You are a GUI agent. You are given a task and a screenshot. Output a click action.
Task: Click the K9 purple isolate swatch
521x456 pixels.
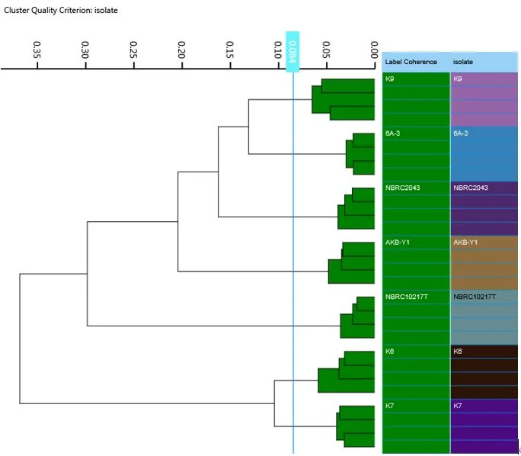pyautogui.click(x=484, y=99)
